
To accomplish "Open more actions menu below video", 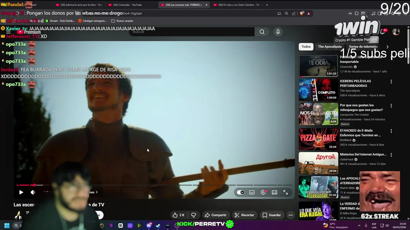I will tap(291, 215).
